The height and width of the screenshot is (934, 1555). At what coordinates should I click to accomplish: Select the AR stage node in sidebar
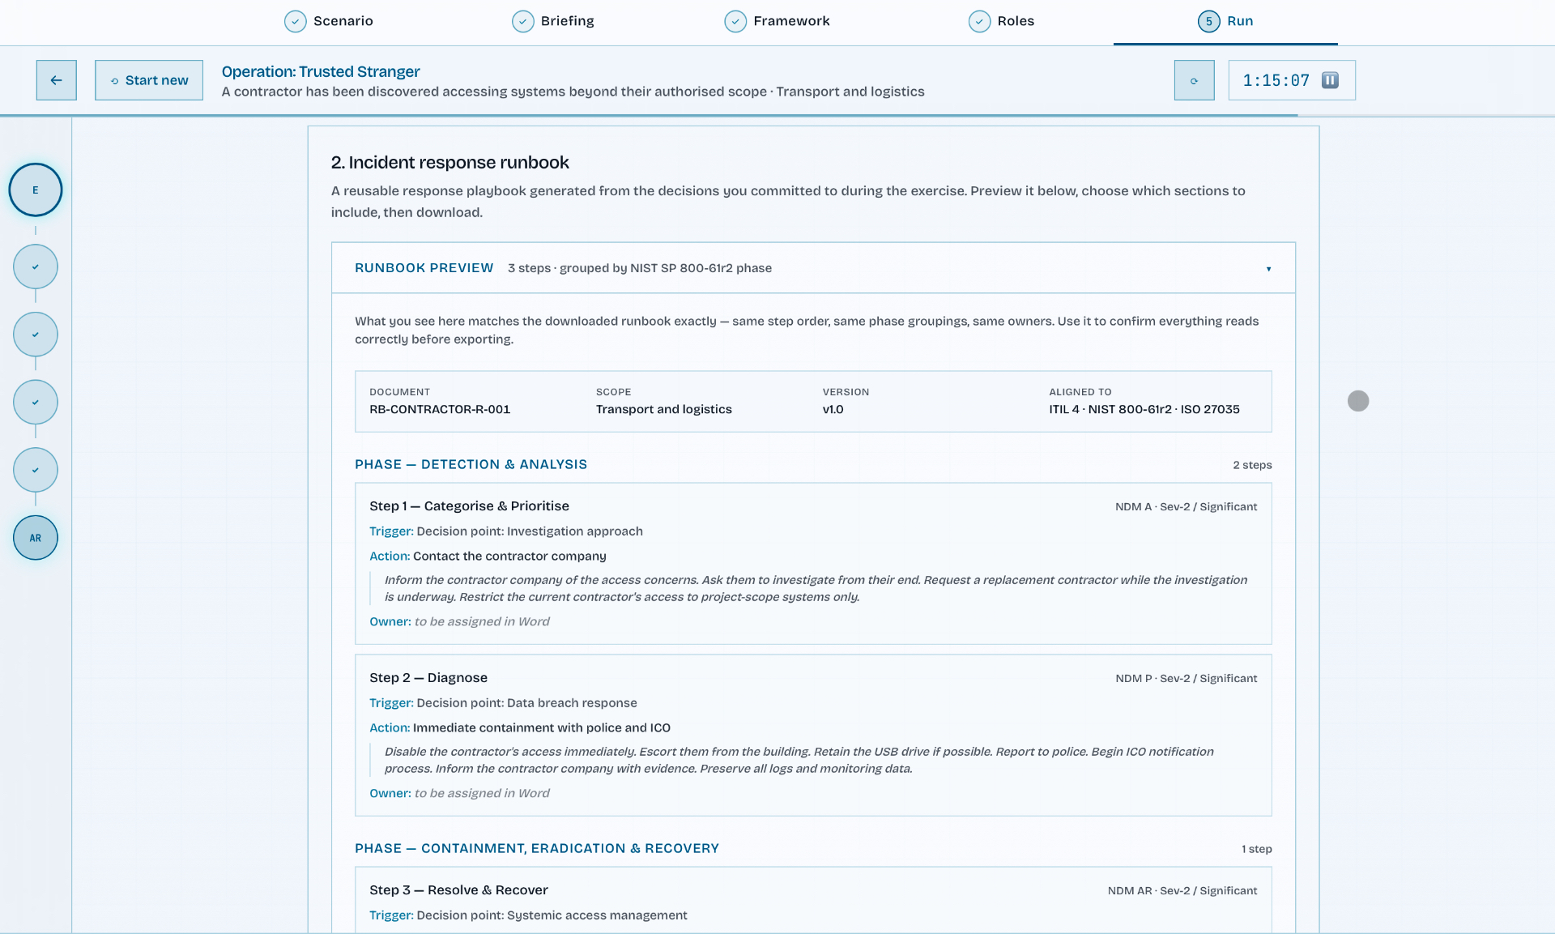tap(36, 538)
